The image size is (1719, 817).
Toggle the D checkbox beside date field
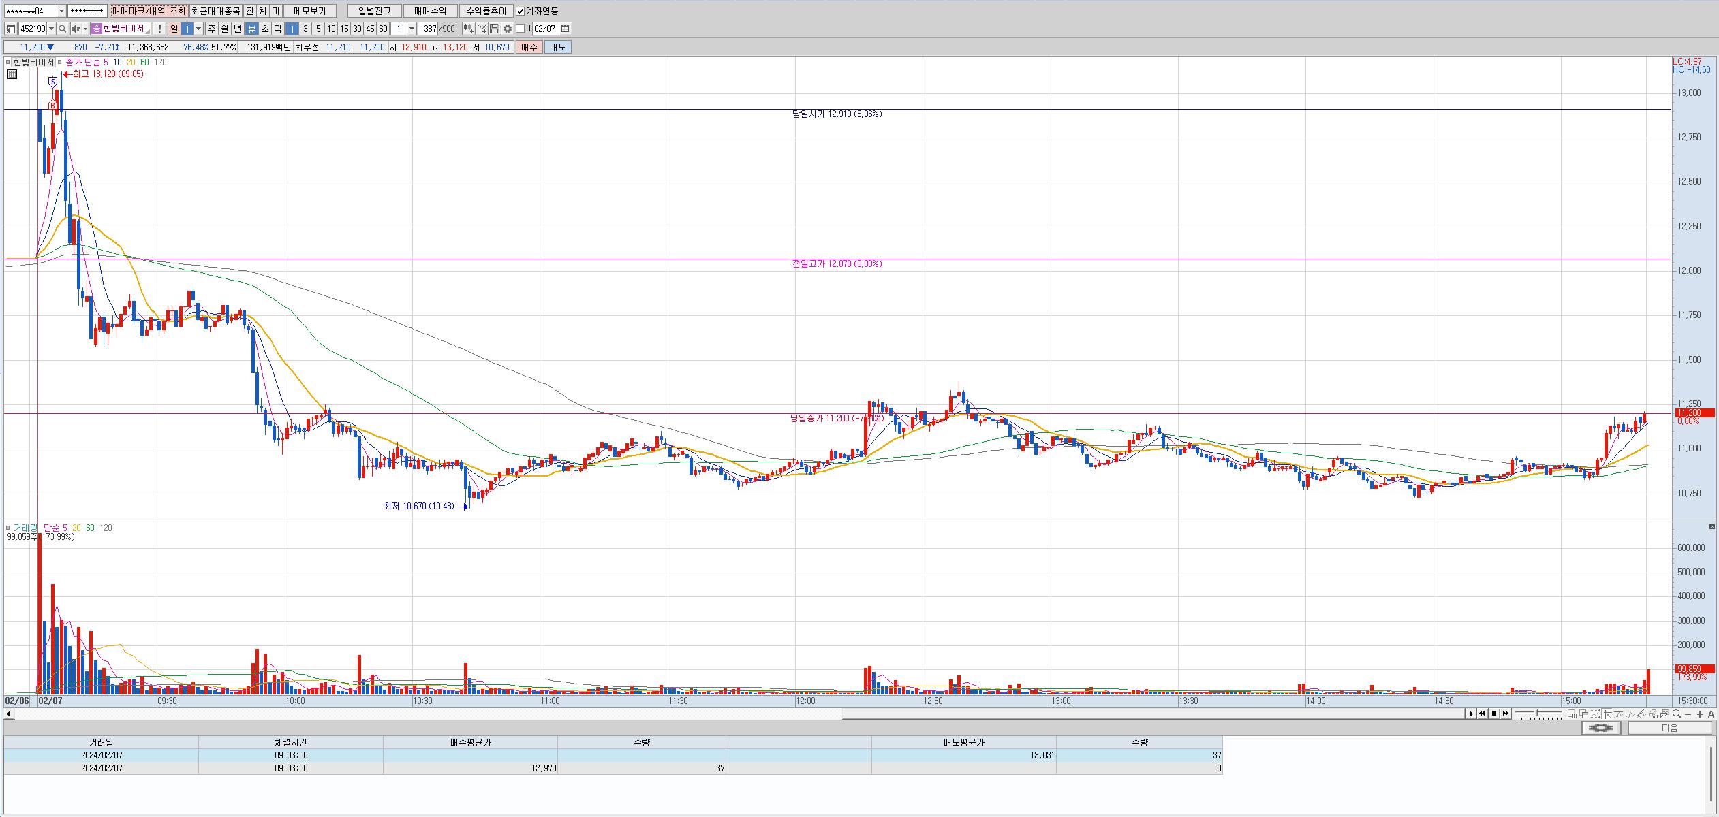[521, 29]
